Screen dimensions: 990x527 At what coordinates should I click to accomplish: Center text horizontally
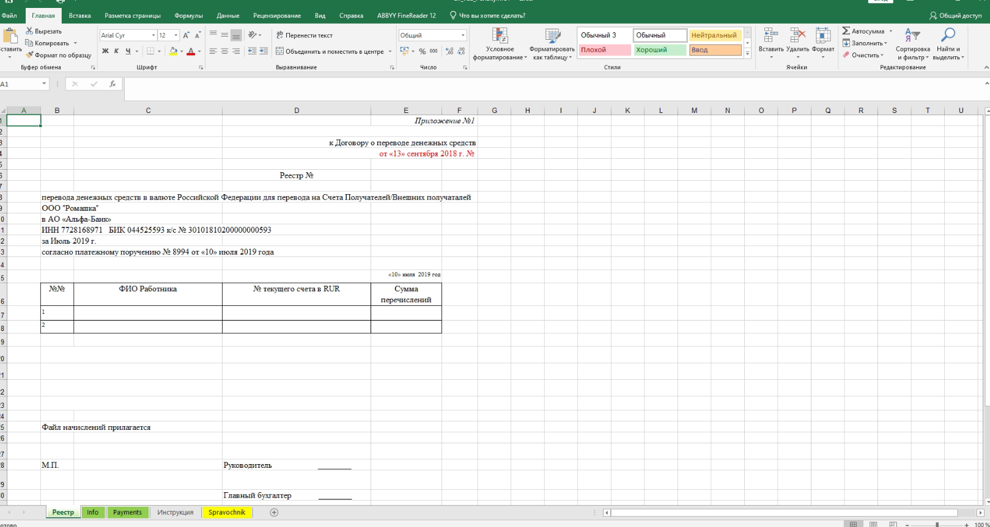point(224,51)
